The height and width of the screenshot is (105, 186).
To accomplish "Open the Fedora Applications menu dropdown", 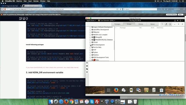I will coord(91,21).
